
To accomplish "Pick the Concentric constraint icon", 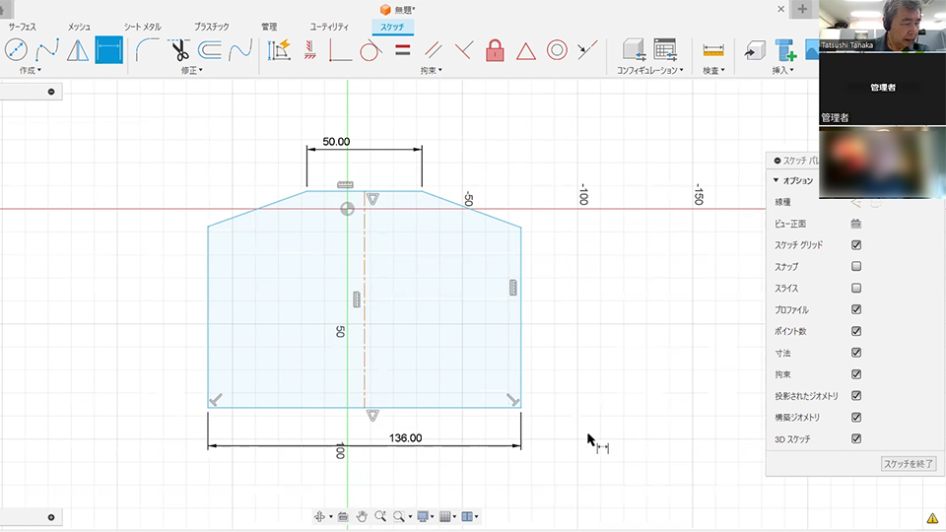I will 557,50.
